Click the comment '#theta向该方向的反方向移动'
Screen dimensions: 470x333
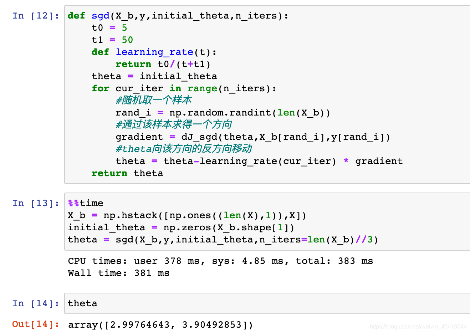(x=184, y=149)
